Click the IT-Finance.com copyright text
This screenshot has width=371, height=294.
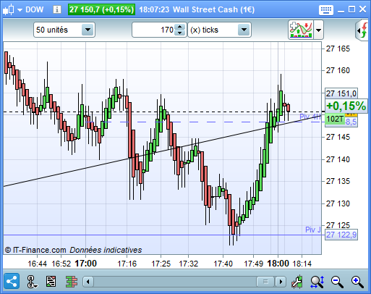click(x=35, y=250)
